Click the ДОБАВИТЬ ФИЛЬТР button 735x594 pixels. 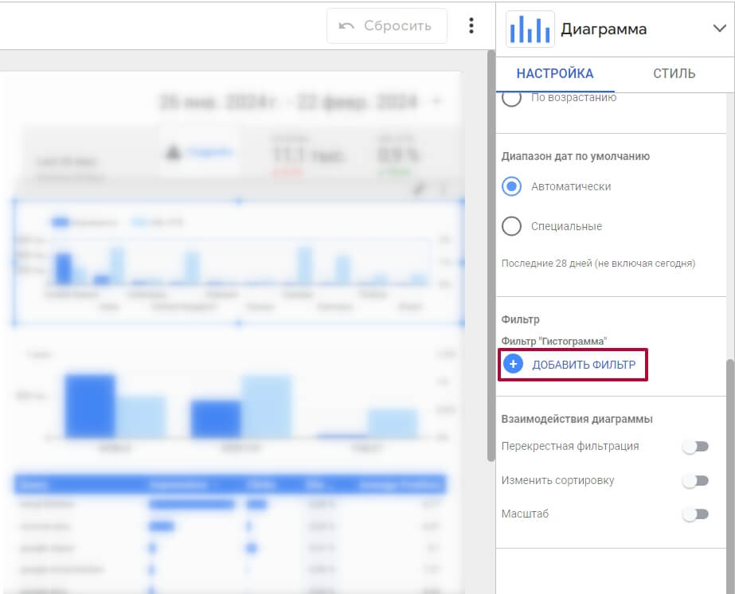tap(573, 365)
